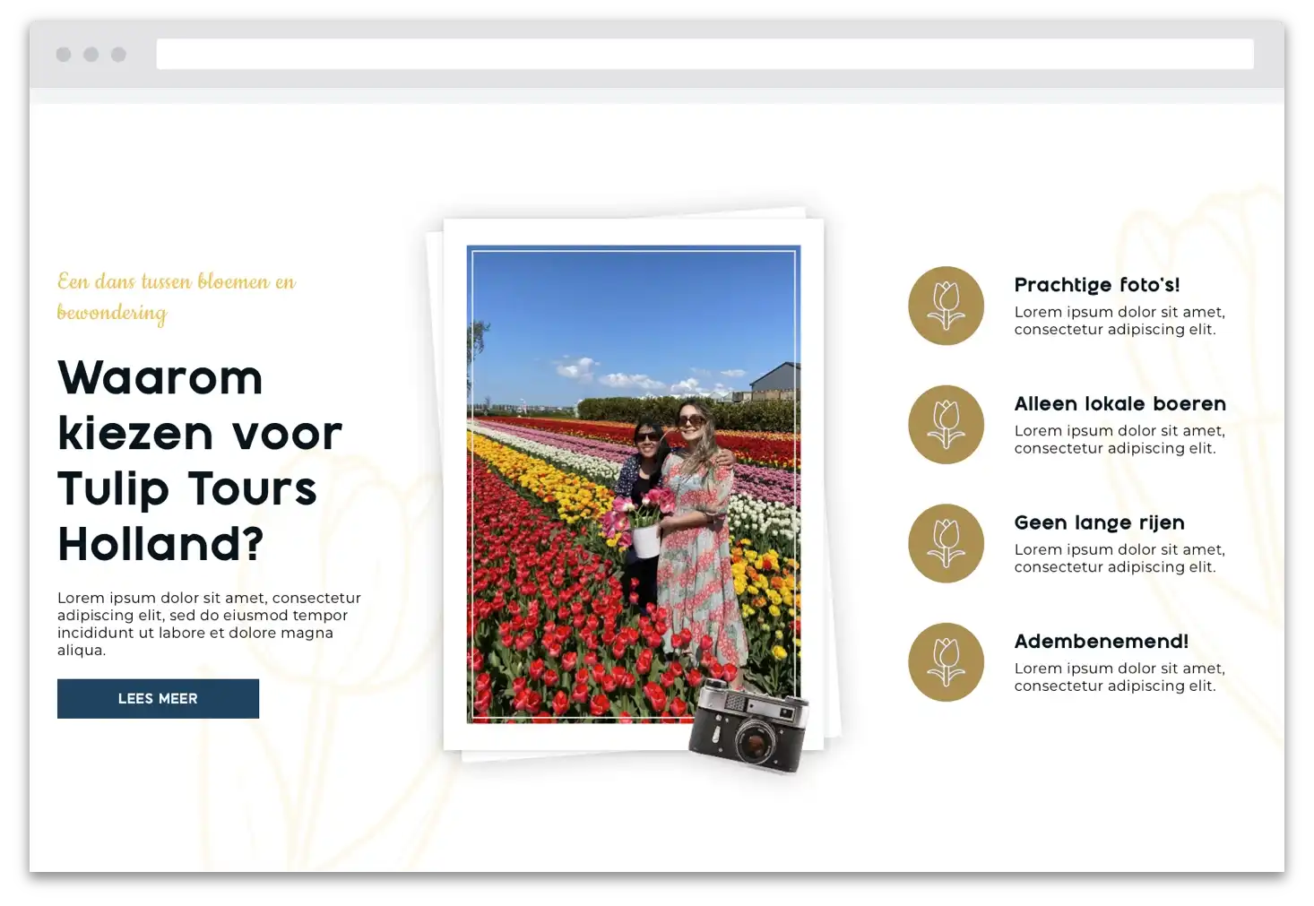Click the rightmost of the three gray dots

tap(118, 55)
